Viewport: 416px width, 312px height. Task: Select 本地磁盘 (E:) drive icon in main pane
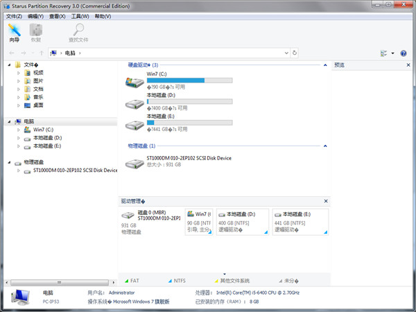tap(135, 125)
